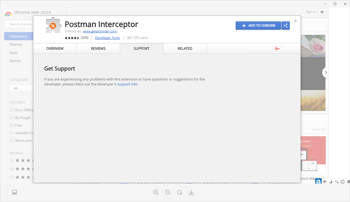This screenshot has width=350, height=202.
Task: Click the Google+ share button
Action: point(277,49)
